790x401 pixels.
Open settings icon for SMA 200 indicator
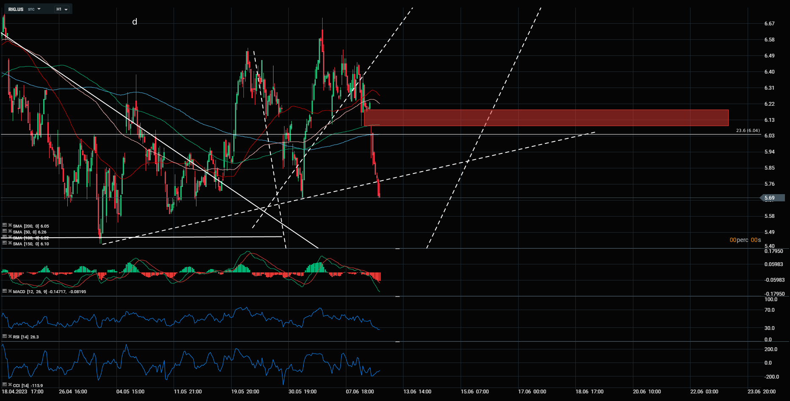click(x=5, y=225)
